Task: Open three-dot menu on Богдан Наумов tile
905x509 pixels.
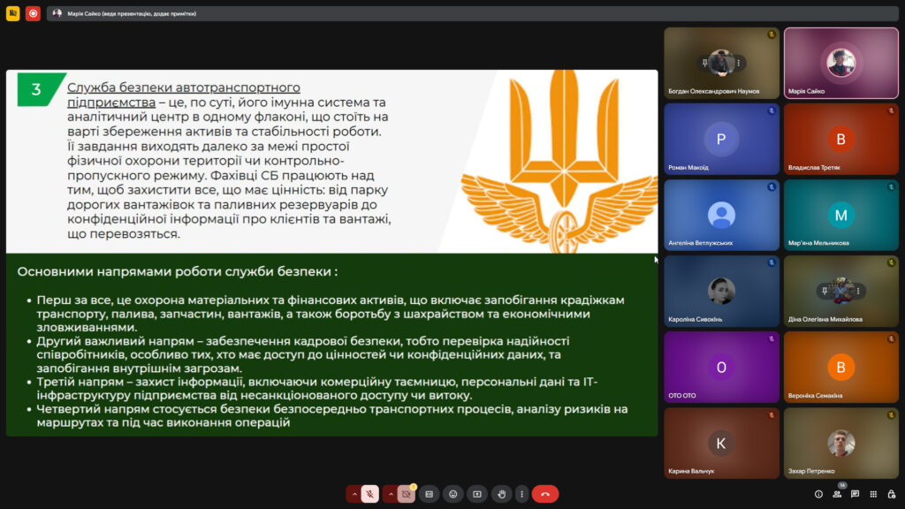Action: (738, 63)
